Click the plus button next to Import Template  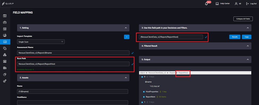tap(127, 37)
